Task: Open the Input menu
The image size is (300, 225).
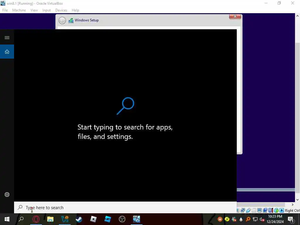Action: click(x=47, y=10)
